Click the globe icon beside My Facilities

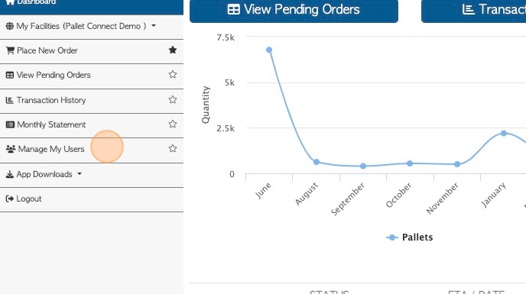coord(10,26)
